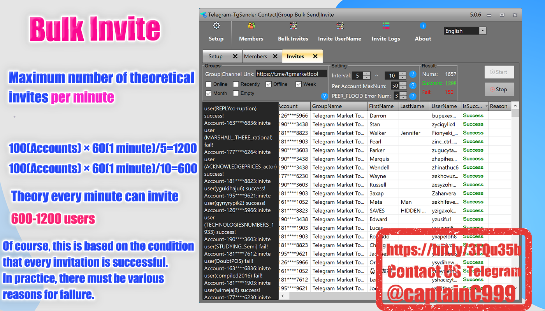Uncheck the Offline checkbox
Image resolution: width=545 pixels, height=311 pixels.
coord(269,84)
